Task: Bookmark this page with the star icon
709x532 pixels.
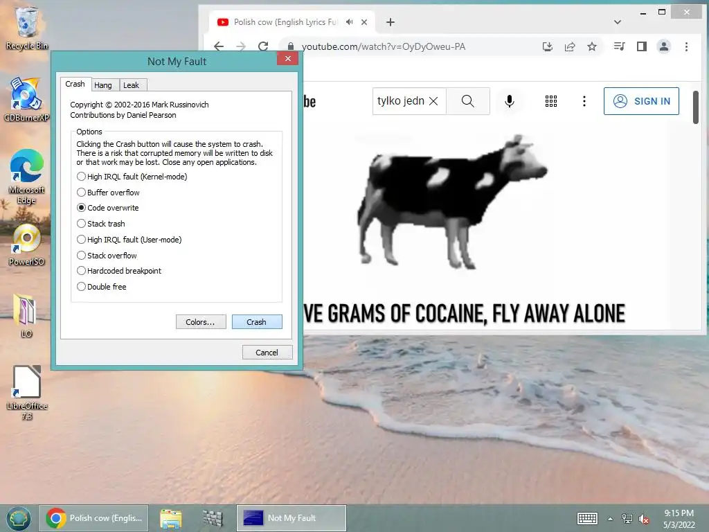Action: tap(592, 46)
